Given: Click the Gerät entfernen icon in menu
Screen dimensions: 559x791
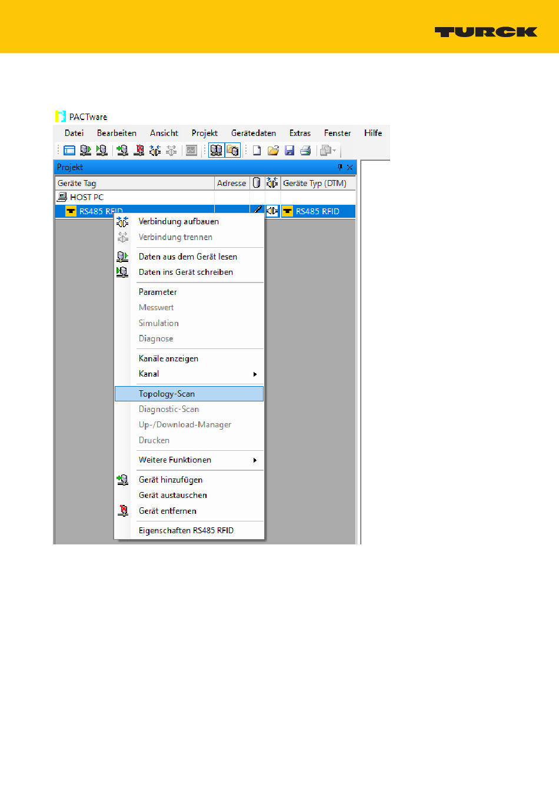Looking at the screenshot, I should point(122,511).
